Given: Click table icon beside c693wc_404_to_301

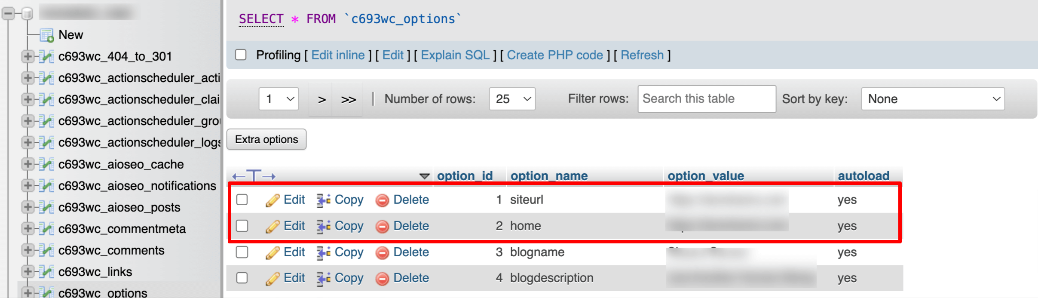Looking at the screenshot, I should pos(46,56).
